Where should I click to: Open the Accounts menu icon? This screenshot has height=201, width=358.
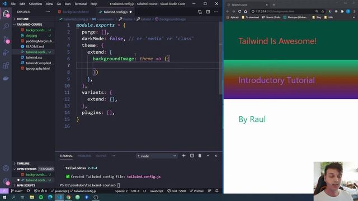pos(6,169)
